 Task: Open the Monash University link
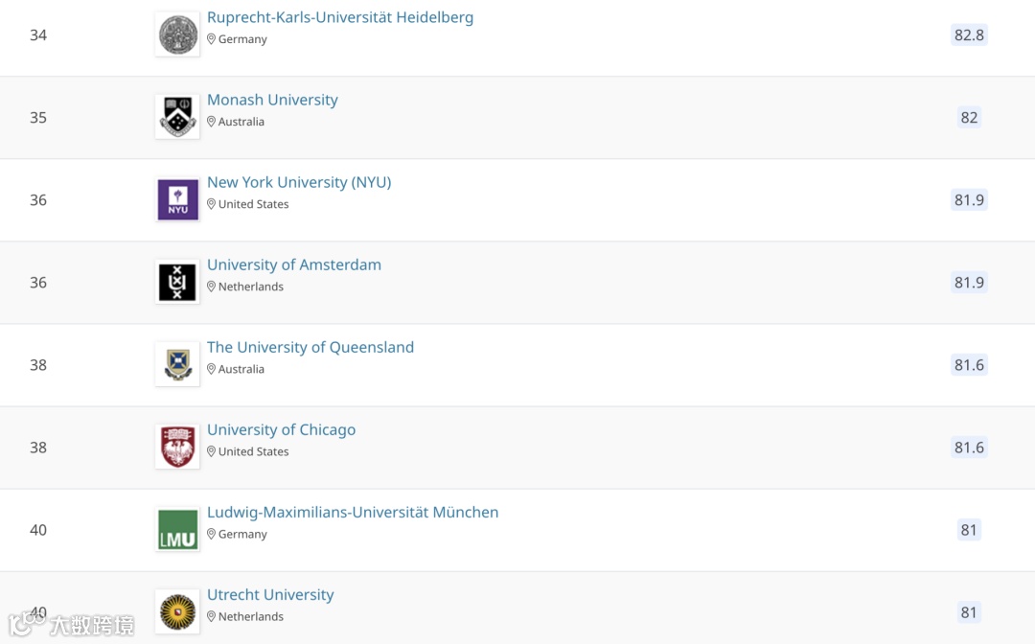[272, 100]
